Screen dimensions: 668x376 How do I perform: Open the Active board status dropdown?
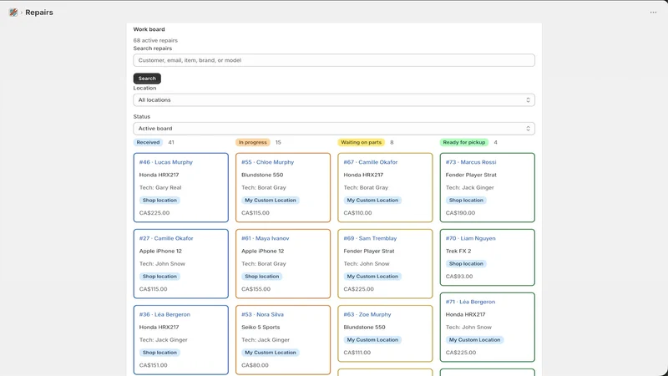pyautogui.click(x=334, y=129)
